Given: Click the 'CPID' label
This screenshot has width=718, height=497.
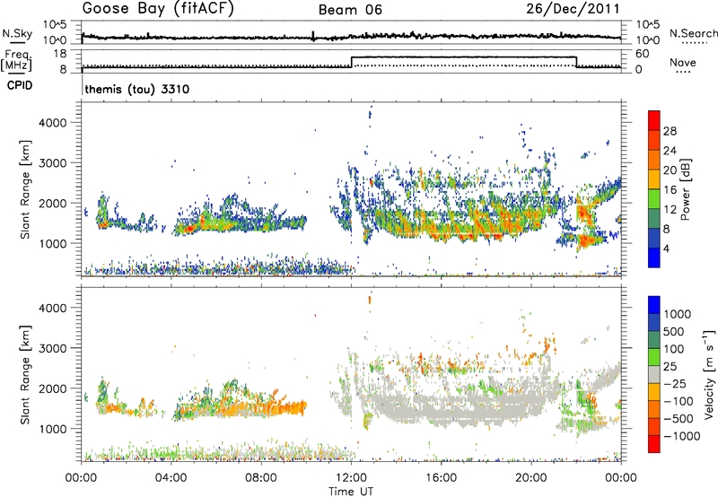Looking at the screenshot, I should click(x=20, y=85).
